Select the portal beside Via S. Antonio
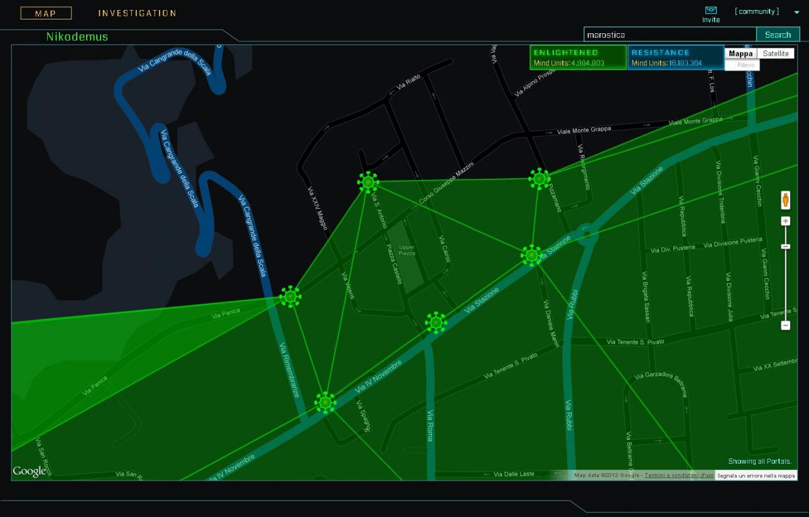Image resolution: width=809 pixels, height=517 pixels. click(368, 182)
